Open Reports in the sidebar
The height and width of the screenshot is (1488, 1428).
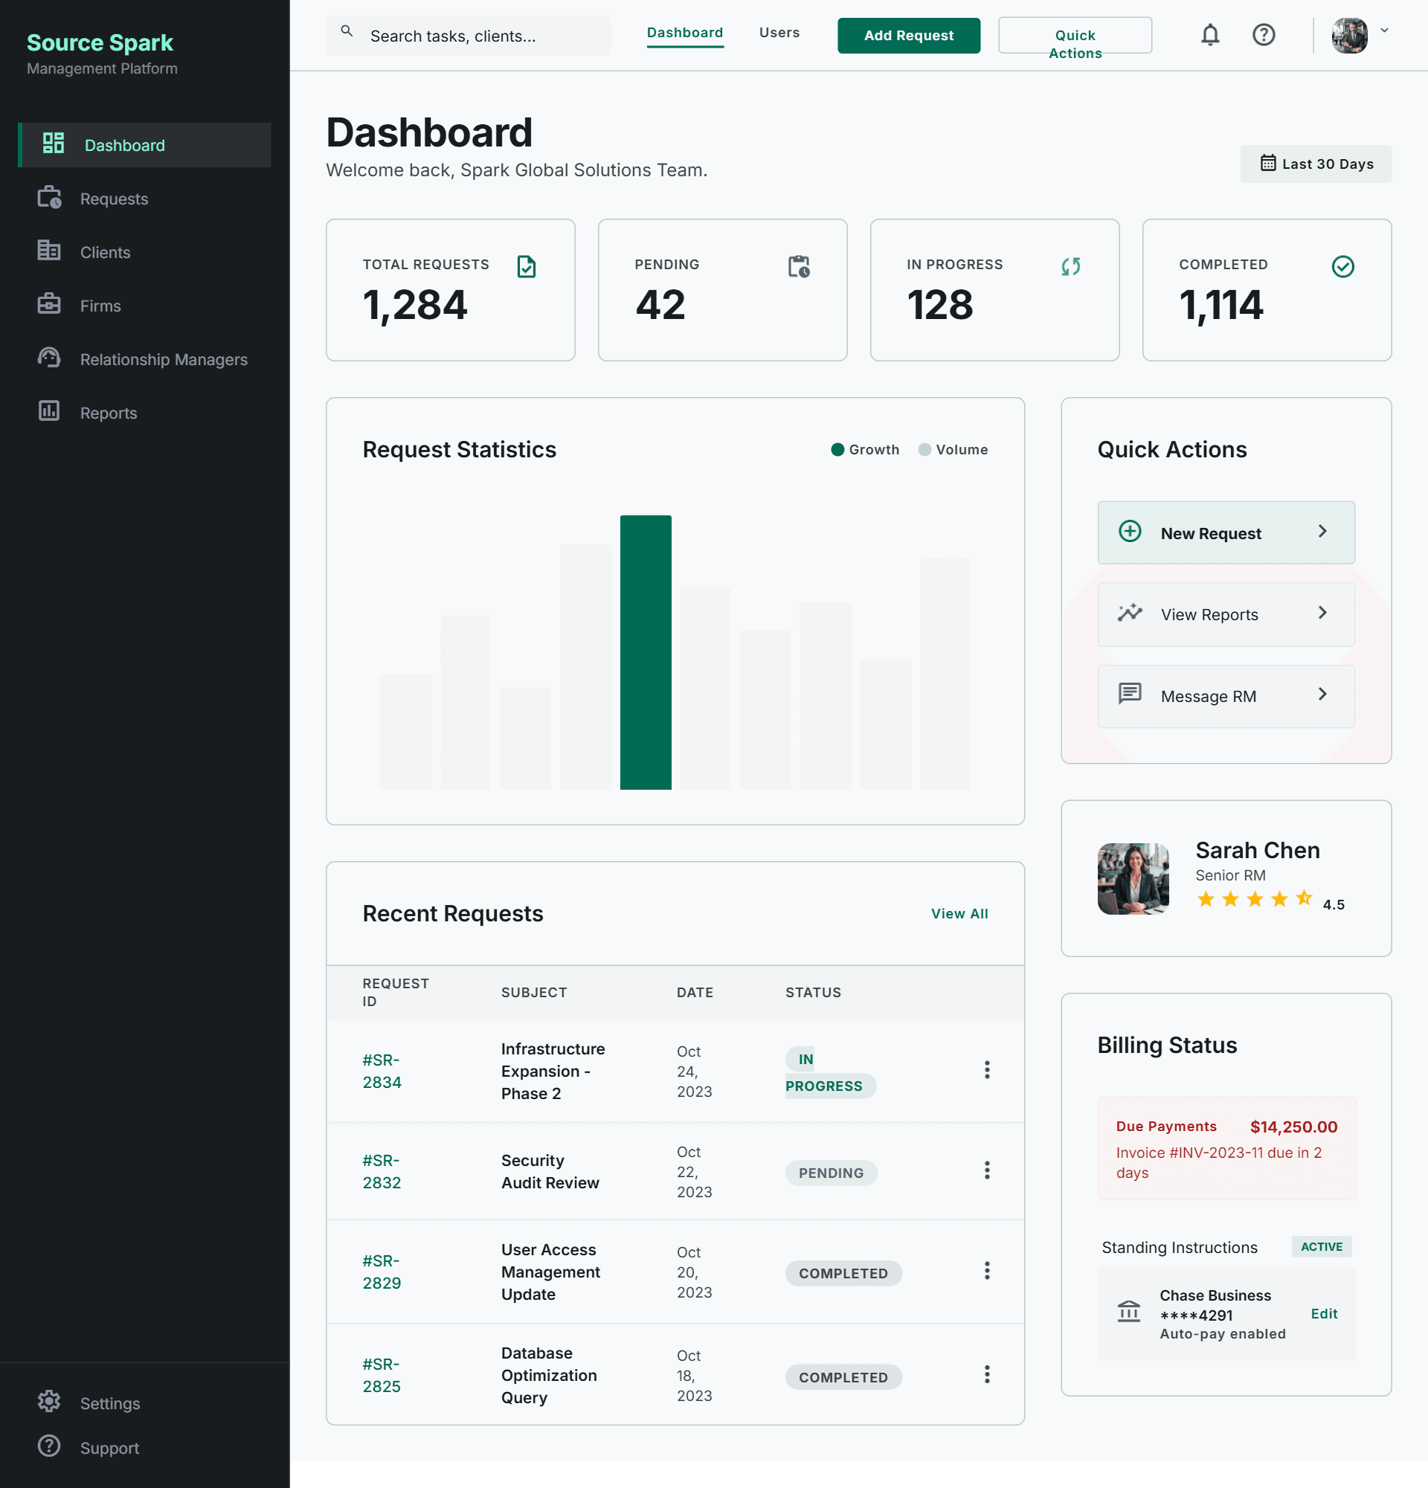tap(144, 412)
